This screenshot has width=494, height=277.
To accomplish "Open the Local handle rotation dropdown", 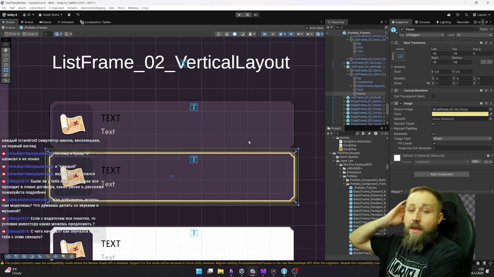I will pyautogui.click(x=30, y=34).
